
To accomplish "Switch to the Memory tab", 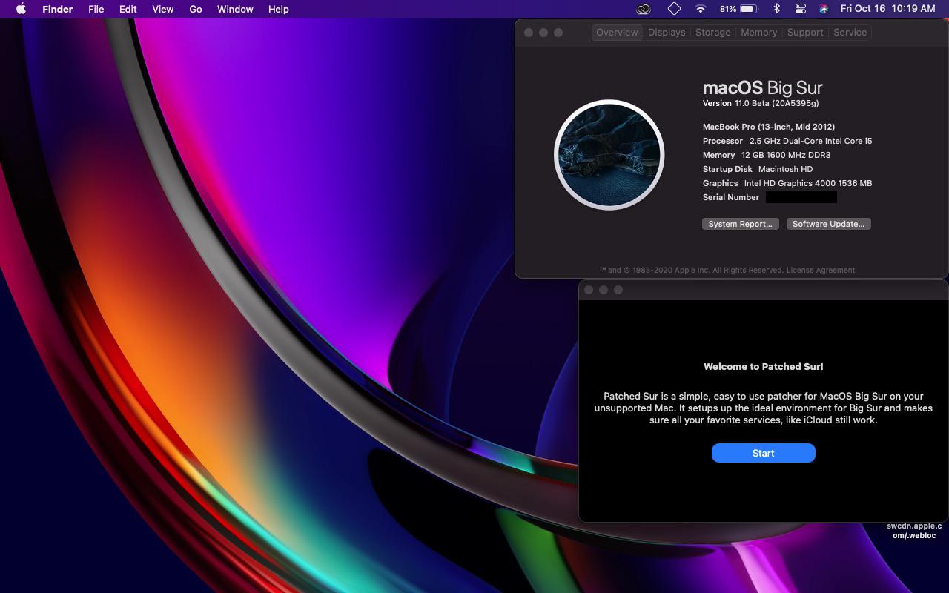I will click(758, 33).
